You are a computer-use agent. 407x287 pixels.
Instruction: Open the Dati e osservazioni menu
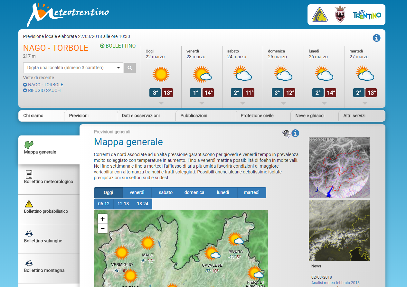click(x=147, y=116)
